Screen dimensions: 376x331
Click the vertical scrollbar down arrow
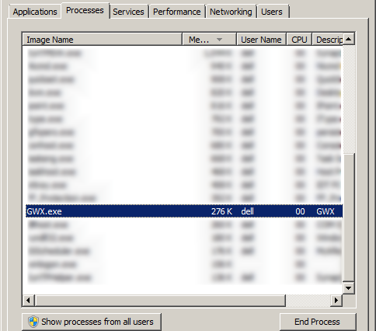point(349,288)
